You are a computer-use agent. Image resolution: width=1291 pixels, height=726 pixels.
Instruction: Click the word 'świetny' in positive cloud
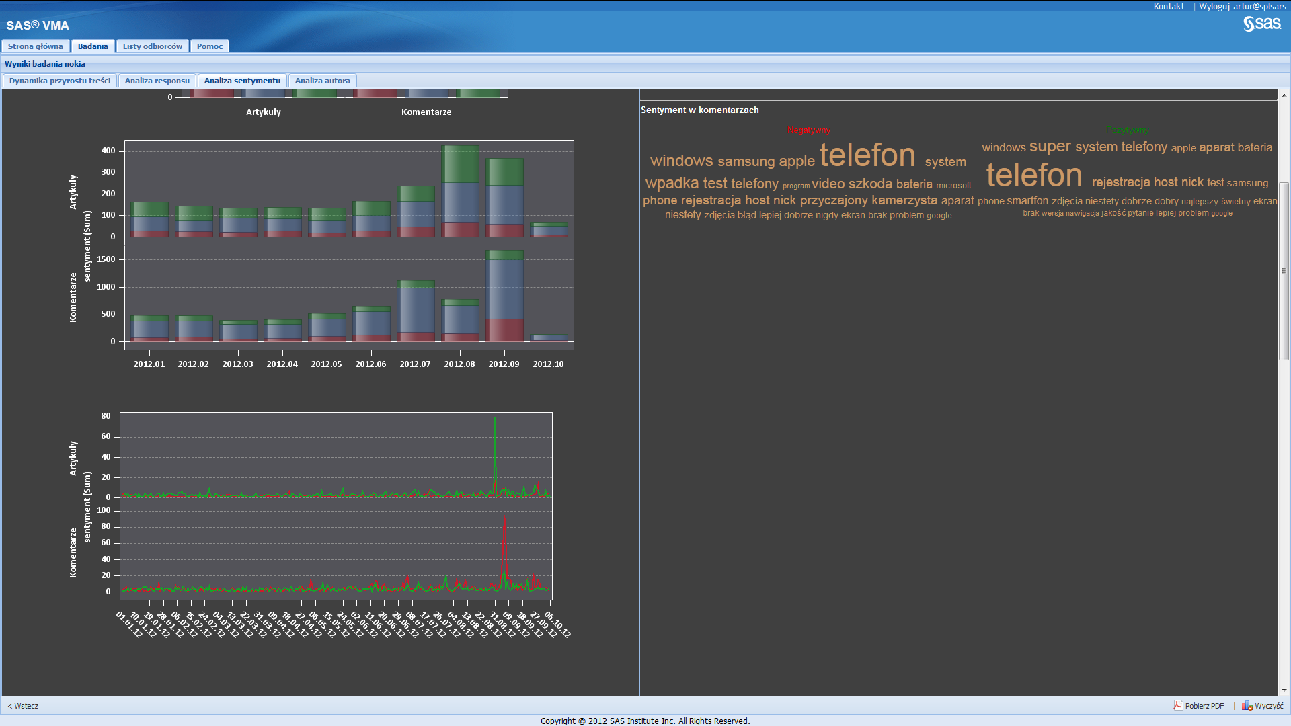(1236, 201)
